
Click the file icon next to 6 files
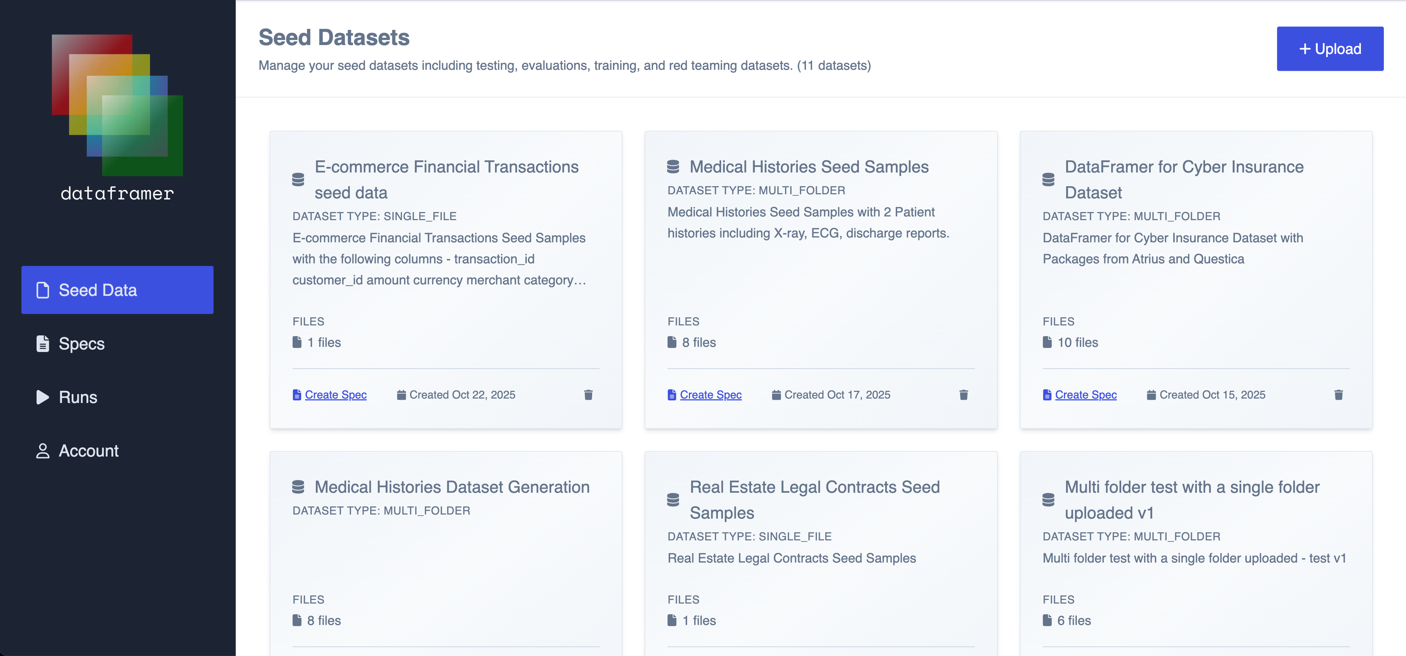coord(1047,620)
